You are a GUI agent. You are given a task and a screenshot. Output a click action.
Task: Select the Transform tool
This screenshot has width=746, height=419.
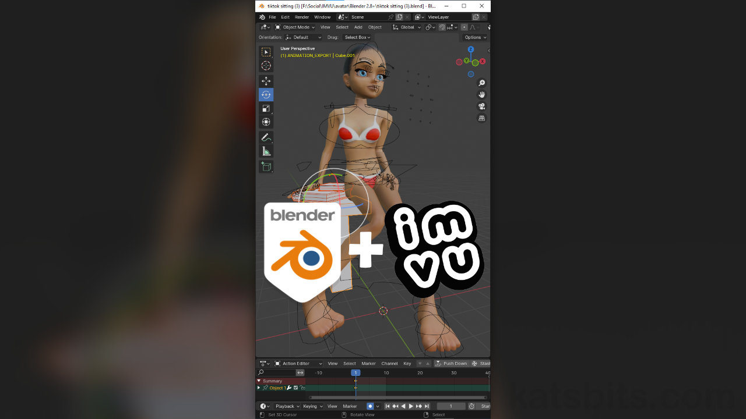tap(266, 122)
